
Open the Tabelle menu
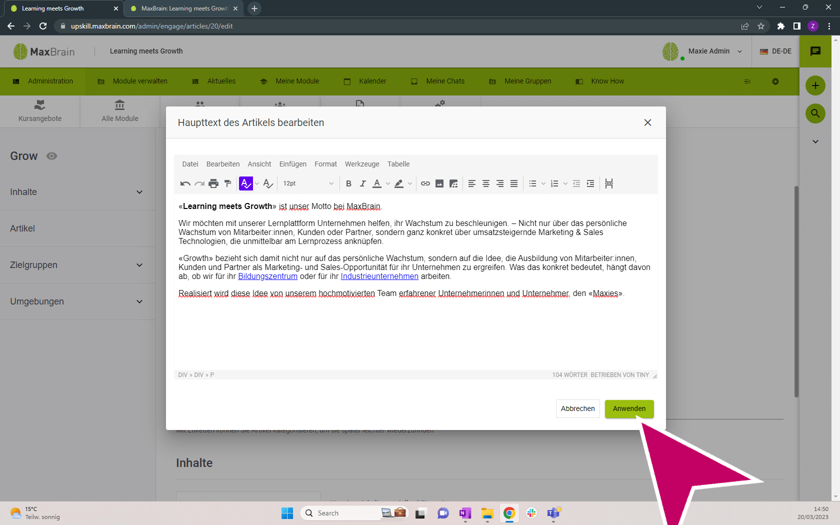pos(398,164)
